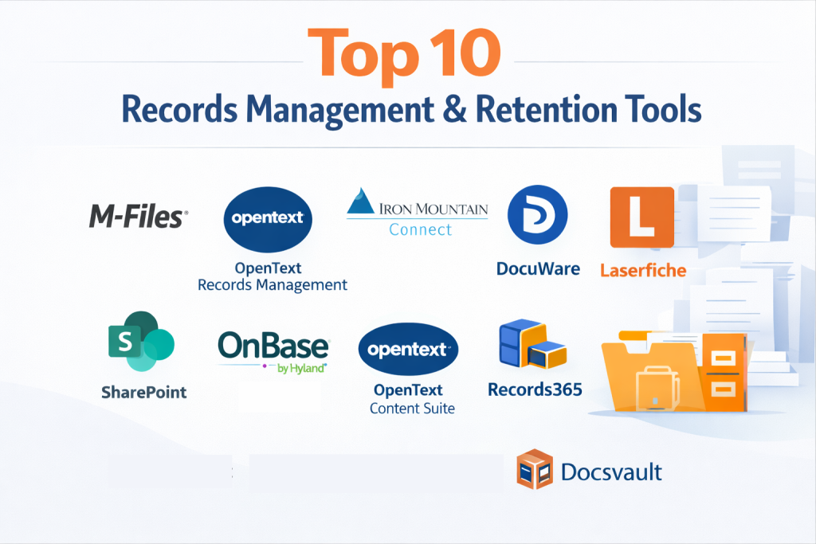Select the "OpenText Records Management" label
The height and width of the screenshot is (544, 816).
click(273, 276)
